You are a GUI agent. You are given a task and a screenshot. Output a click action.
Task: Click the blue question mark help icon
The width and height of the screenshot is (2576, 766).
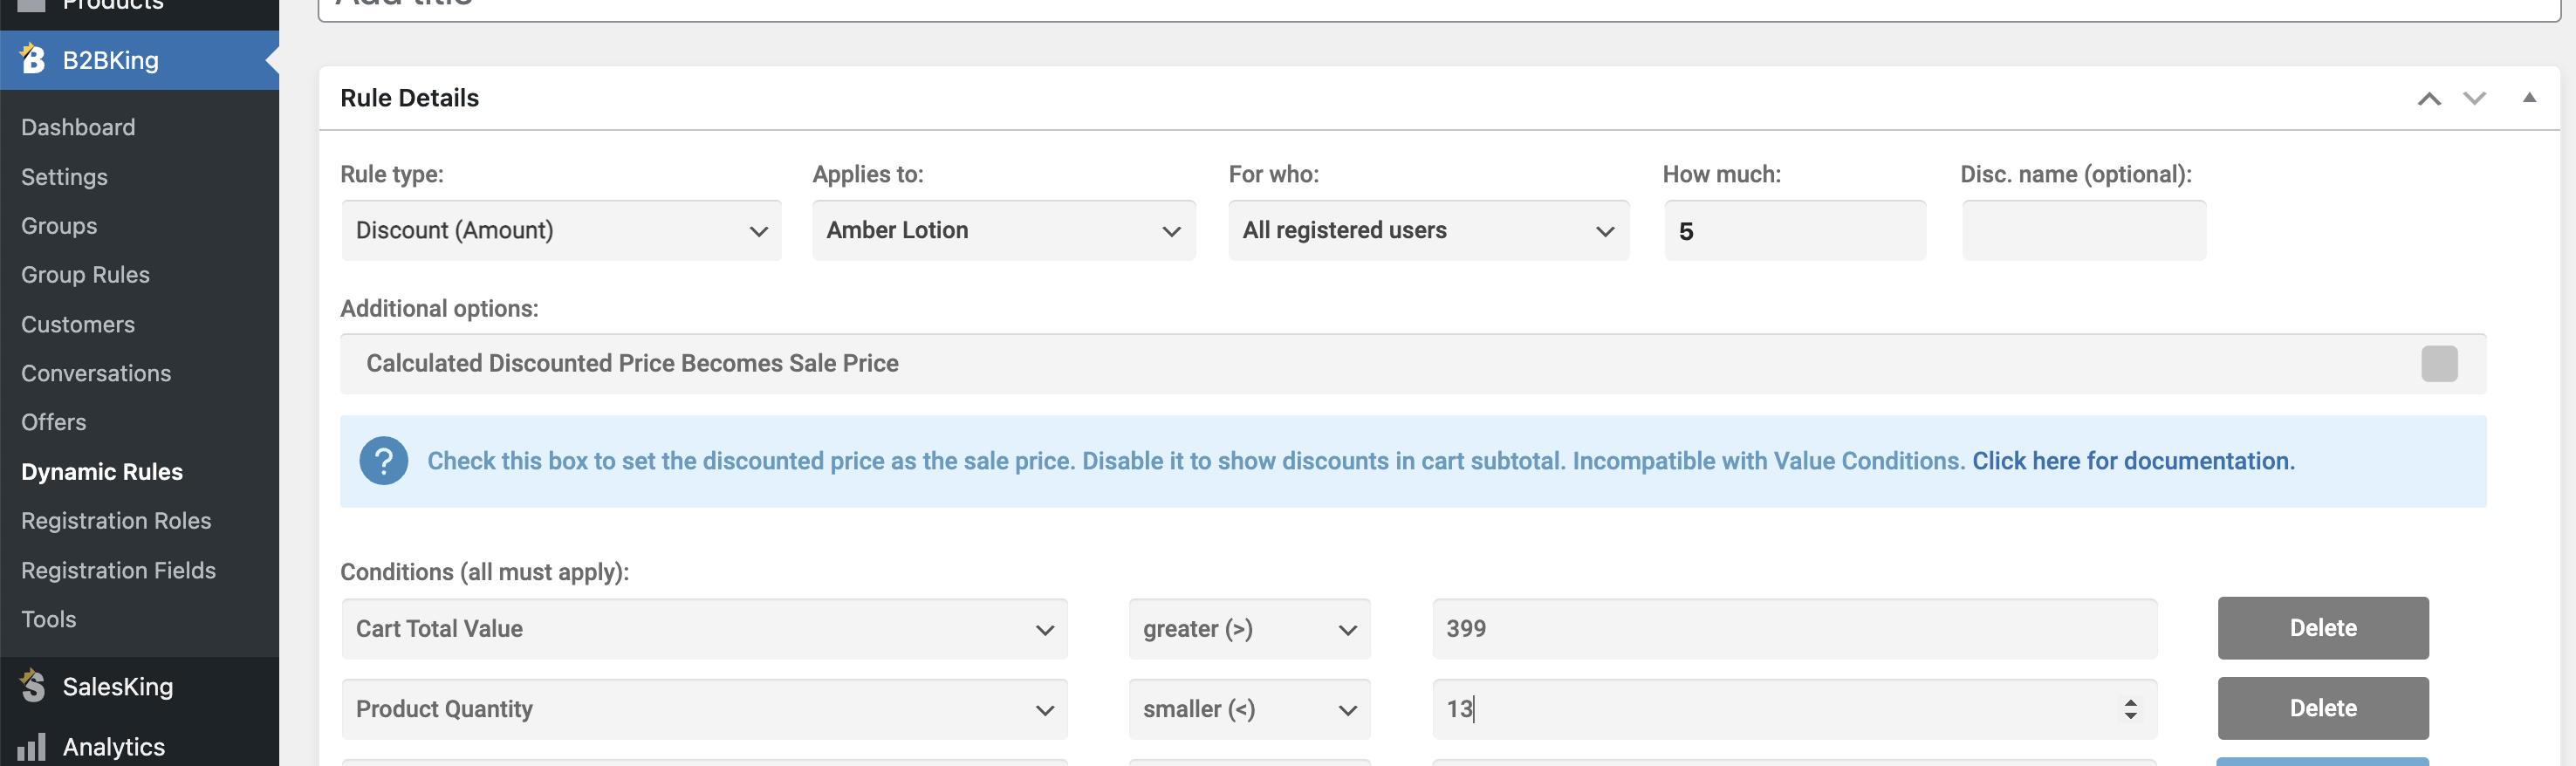(x=383, y=461)
